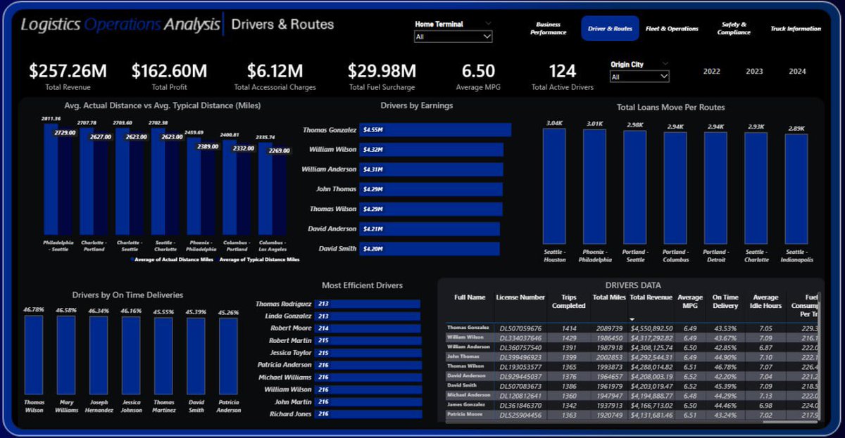
Task: Open the Home Terminal dropdown box
Action: [453, 37]
